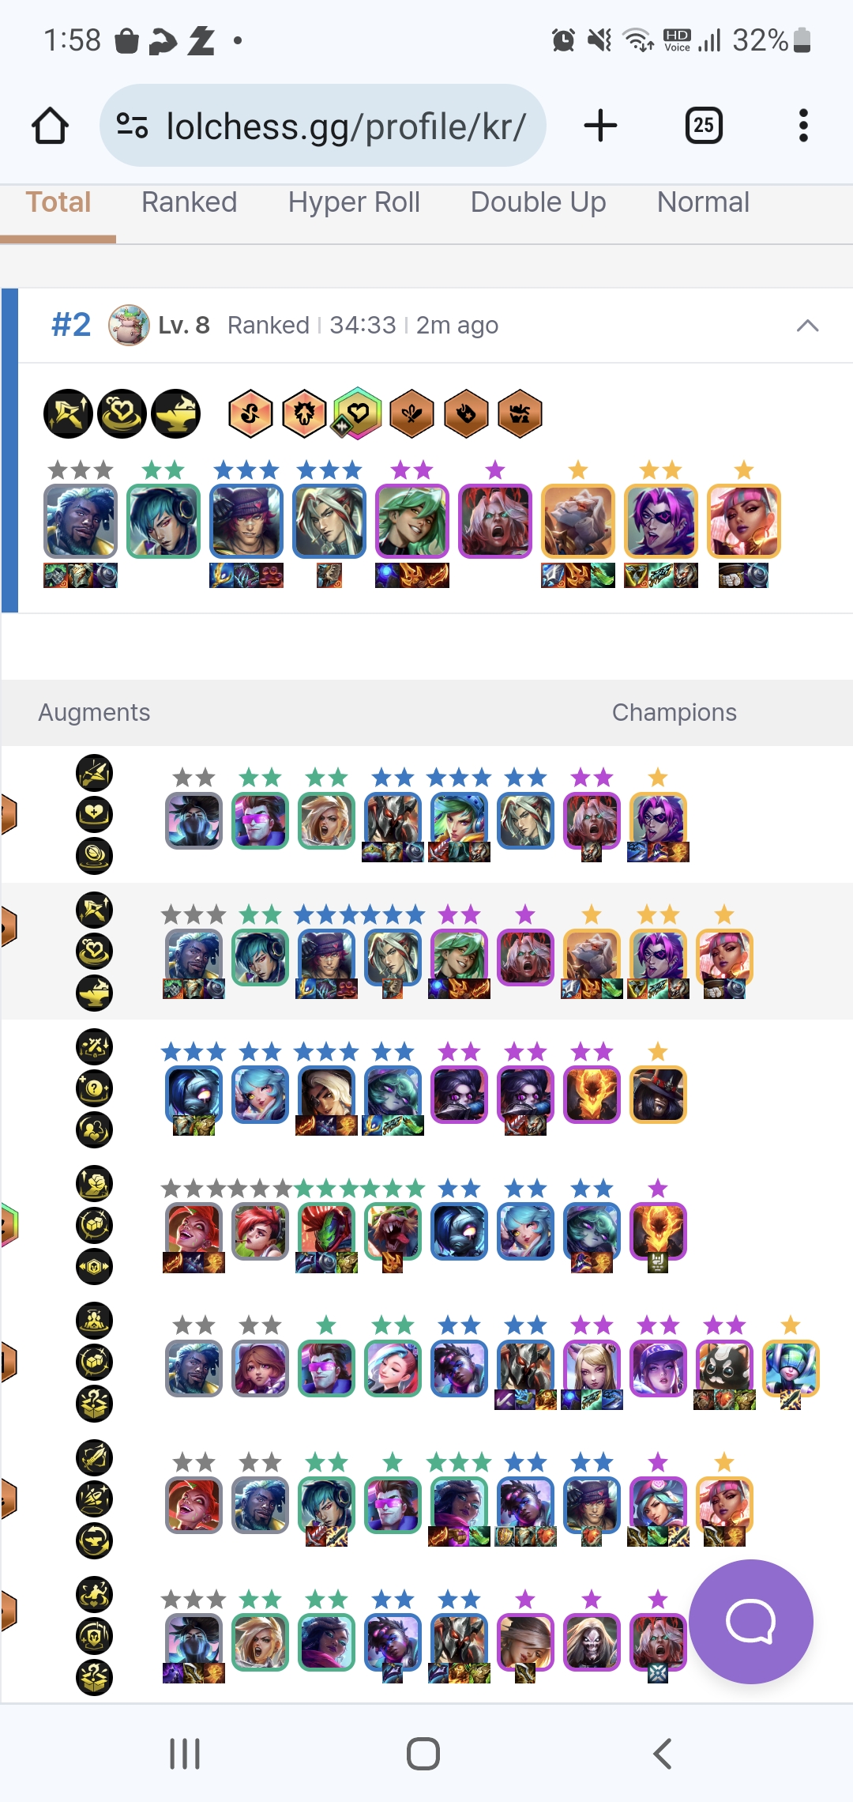Select the Double Up tab
The height and width of the screenshot is (1802, 853).
click(538, 202)
